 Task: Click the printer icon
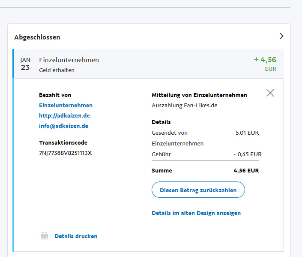(x=44, y=236)
